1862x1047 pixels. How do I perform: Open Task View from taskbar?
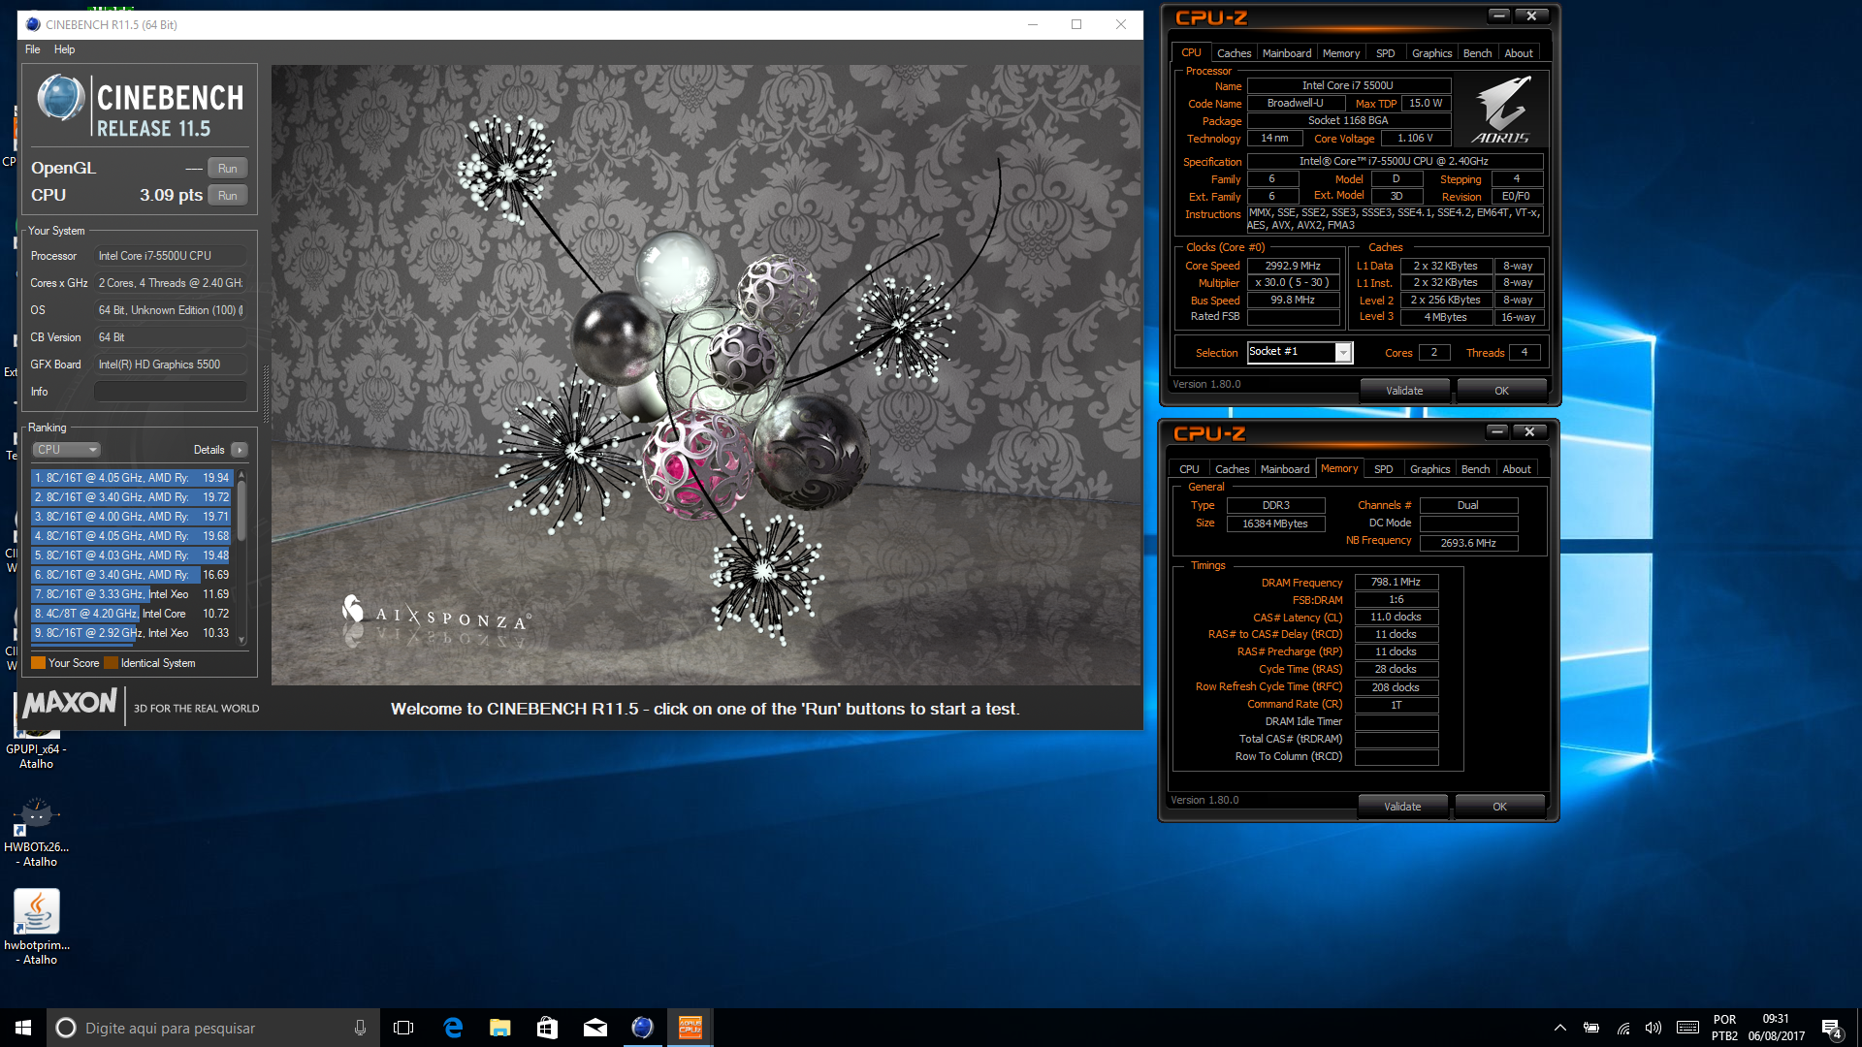[x=403, y=1028]
